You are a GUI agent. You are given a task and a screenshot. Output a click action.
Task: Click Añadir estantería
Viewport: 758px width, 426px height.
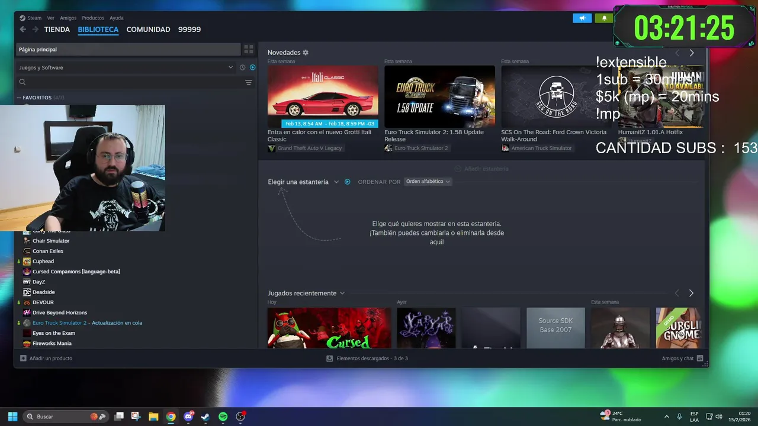click(x=481, y=169)
